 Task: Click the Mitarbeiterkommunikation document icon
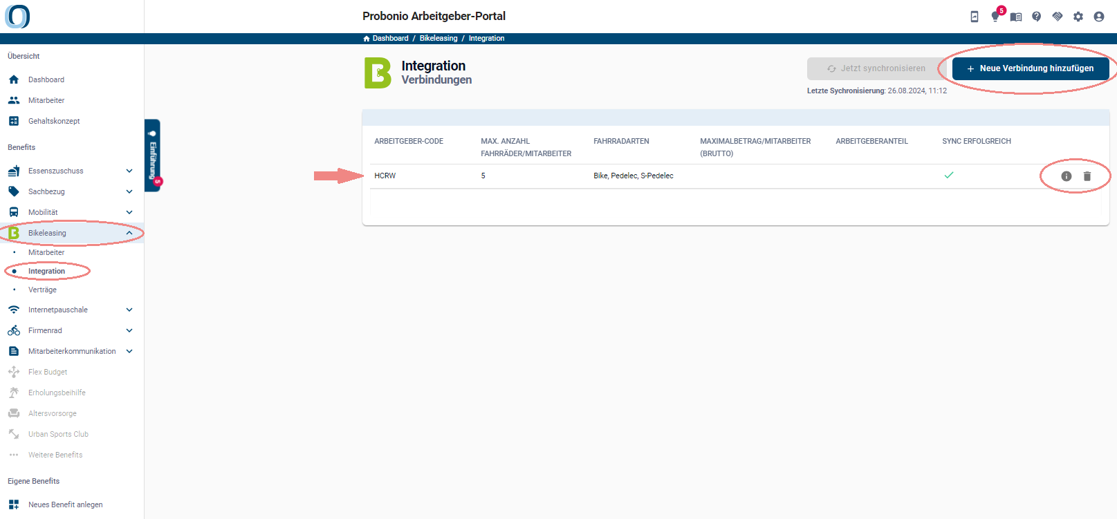click(x=14, y=351)
